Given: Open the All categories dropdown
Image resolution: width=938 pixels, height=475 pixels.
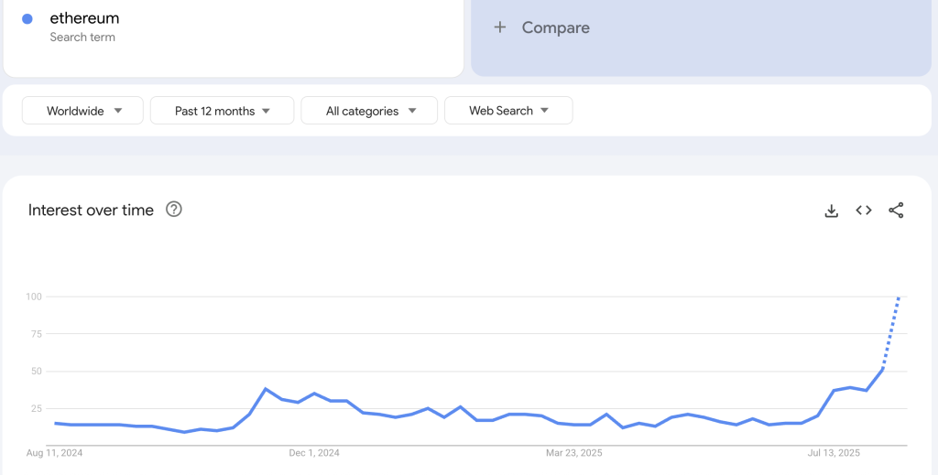Looking at the screenshot, I should click(x=369, y=111).
